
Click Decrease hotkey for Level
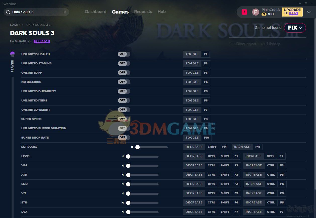194,156
